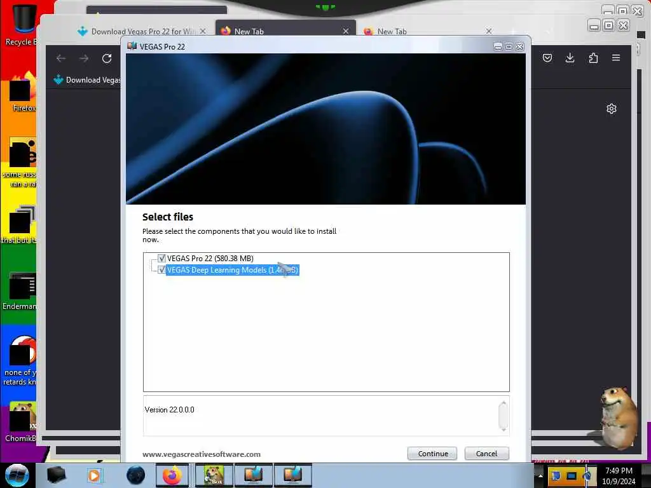This screenshot has height=488, width=651.
Task: Open the media player taskbar icon
Action: tap(94, 475)
